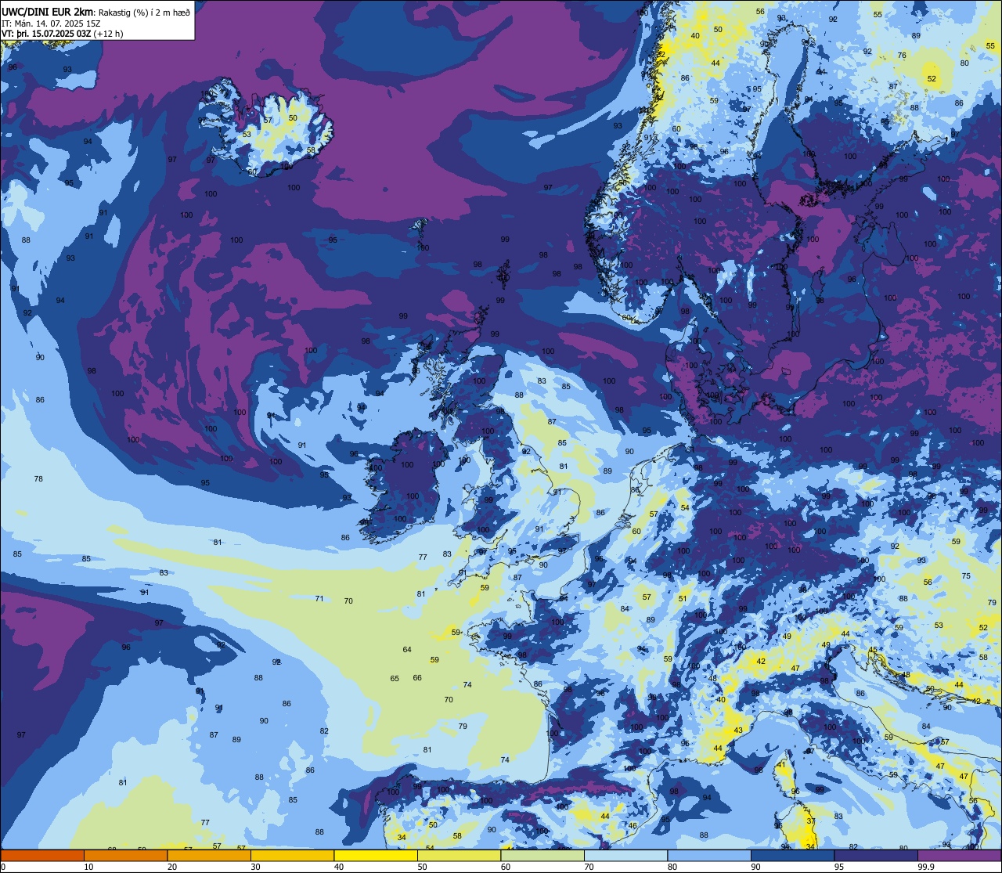Click the 80–90 light blue legend swatch

click(x=709, y=855)
